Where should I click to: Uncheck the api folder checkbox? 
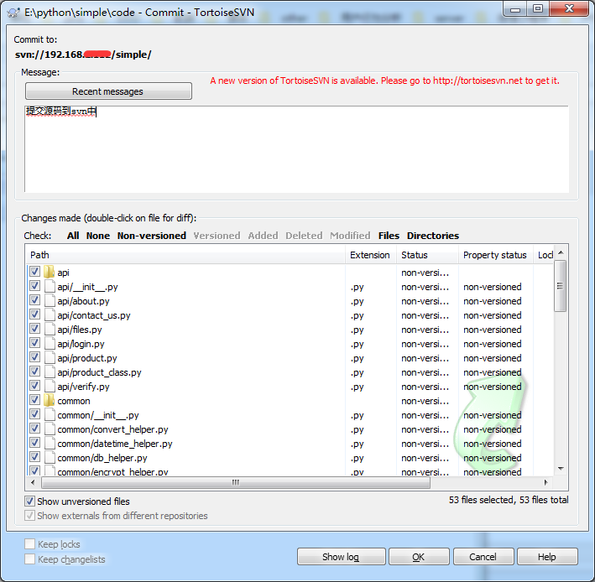[34, 272]
